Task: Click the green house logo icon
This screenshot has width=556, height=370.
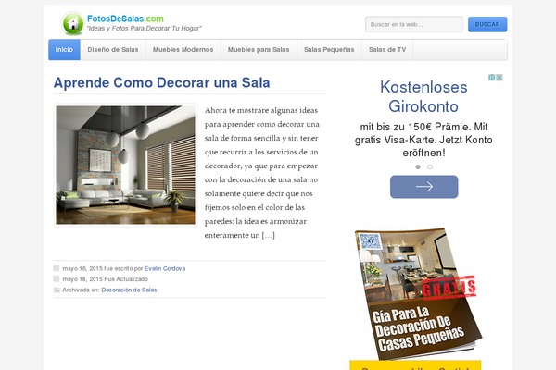Action: click(x=72, y=23)
